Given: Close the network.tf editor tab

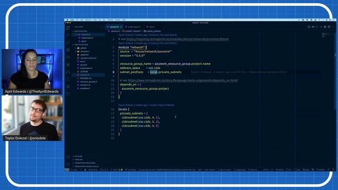Looking at the screenshot, I should tap(121, 27).
